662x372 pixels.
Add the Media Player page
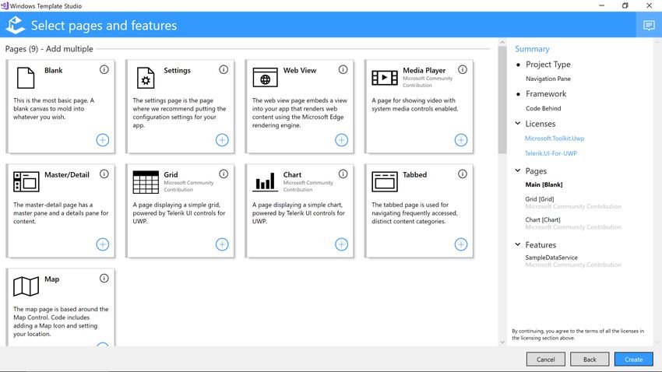point(461,140)
